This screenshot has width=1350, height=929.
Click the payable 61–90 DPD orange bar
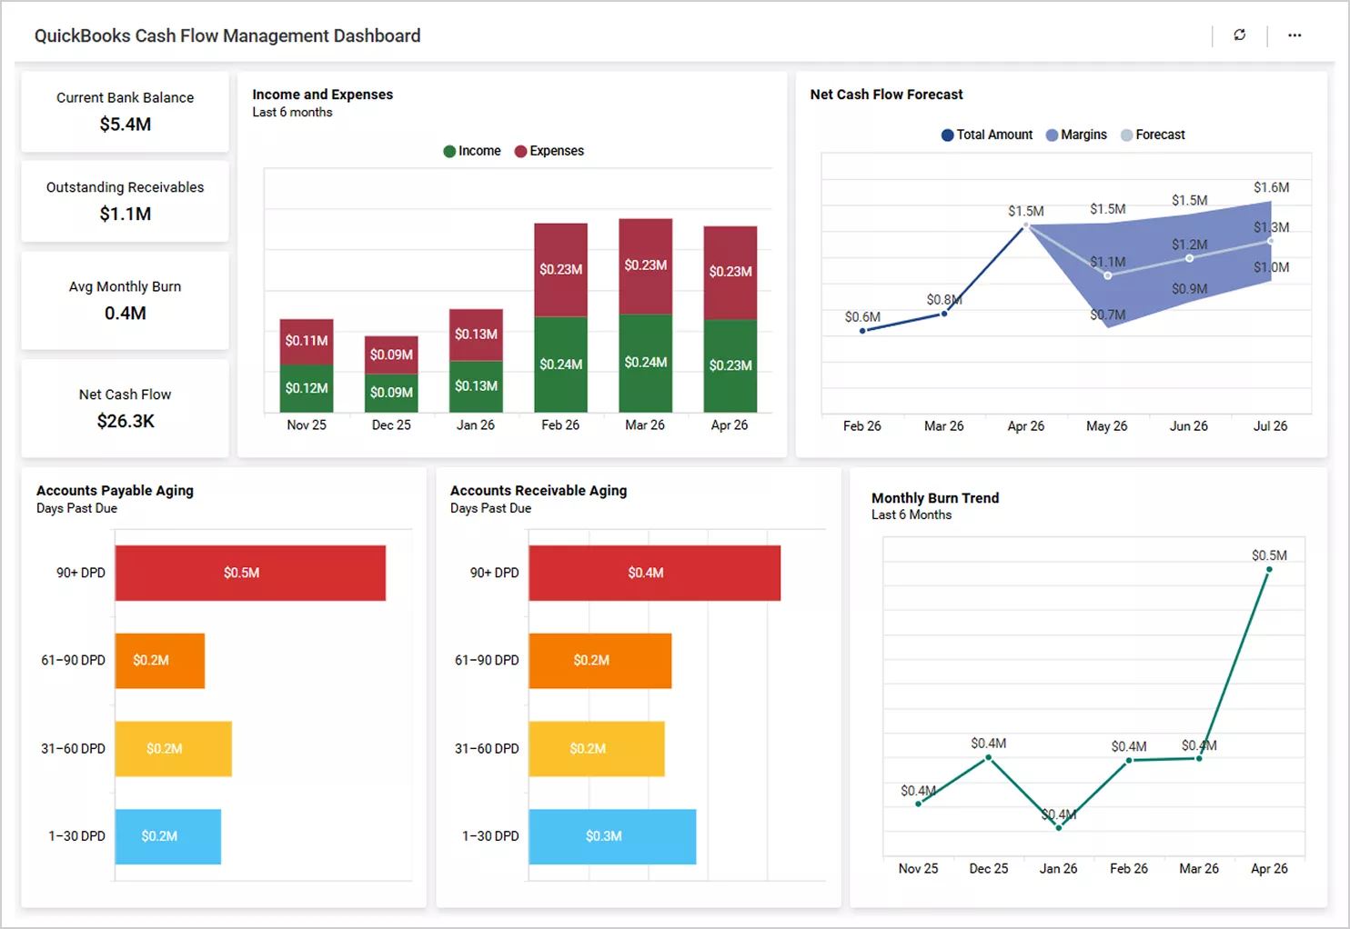(x=160, y=661)
